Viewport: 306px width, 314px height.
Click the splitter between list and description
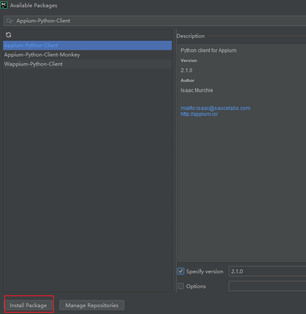tap(174, 161)
